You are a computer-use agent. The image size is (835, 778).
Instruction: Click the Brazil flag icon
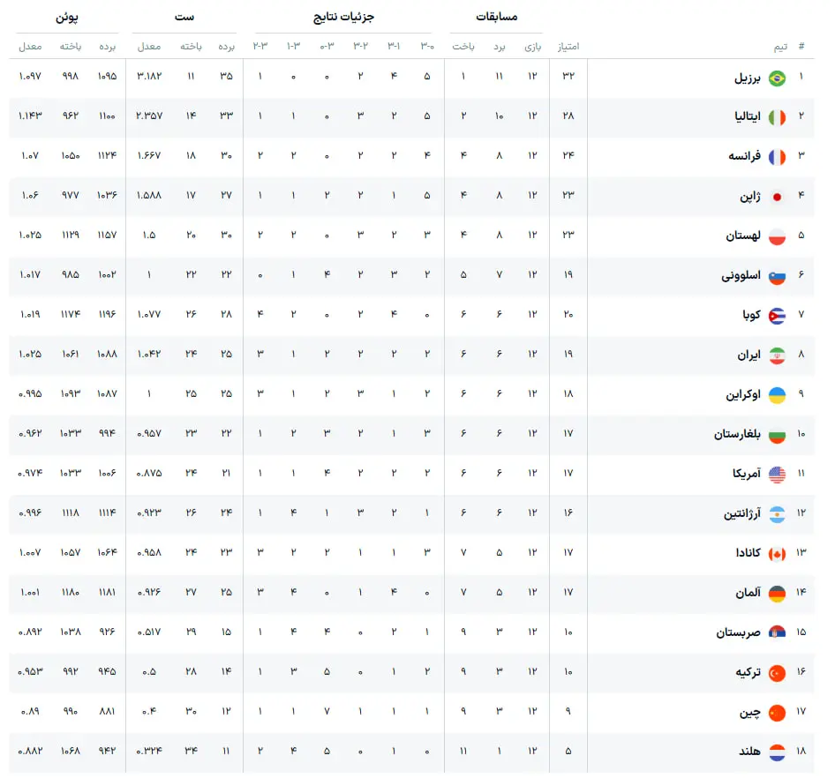point(777,79)
